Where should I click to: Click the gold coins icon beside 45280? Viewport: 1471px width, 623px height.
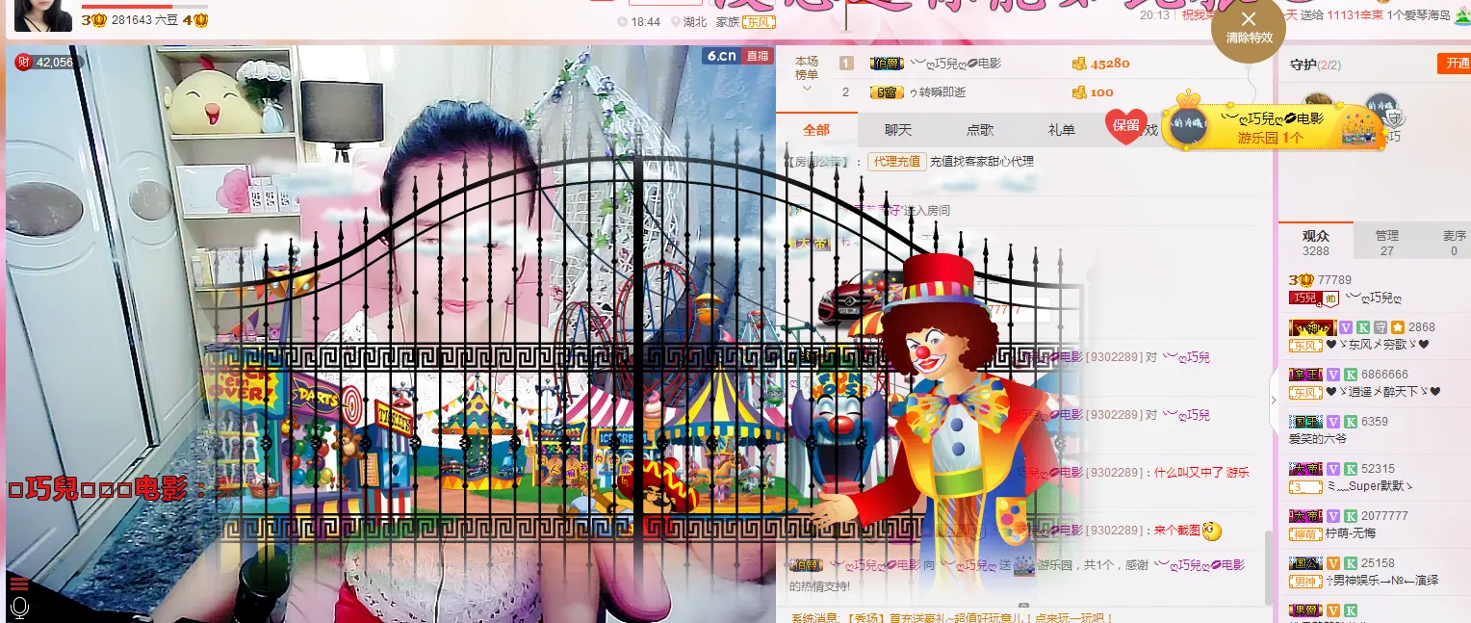point(1079,64)
